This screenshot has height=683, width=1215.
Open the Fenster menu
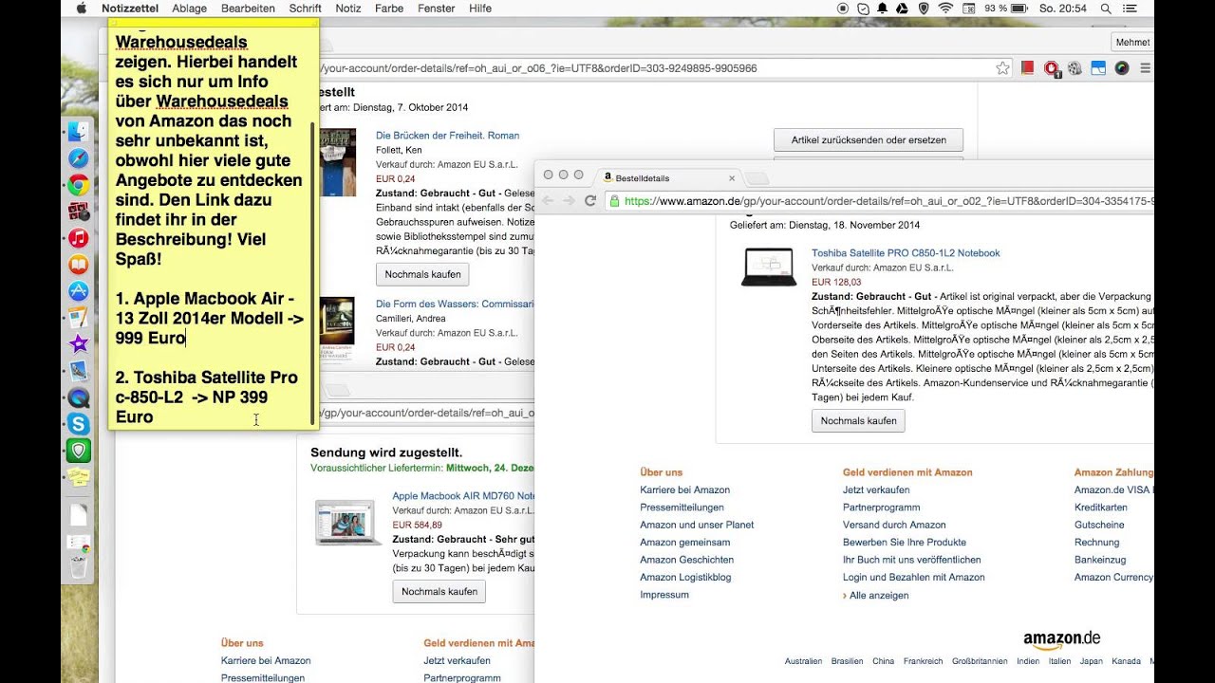pos(437,9)
